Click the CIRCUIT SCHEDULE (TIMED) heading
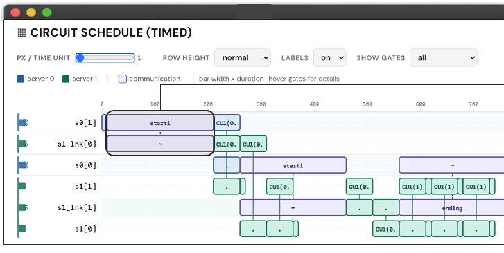504x253 pixels. pyautogui.click(x=111, y=32)
